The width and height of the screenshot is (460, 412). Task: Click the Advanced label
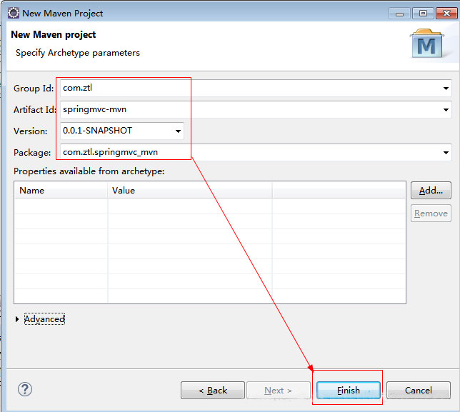pyautogui.click(x=44, y=319)
